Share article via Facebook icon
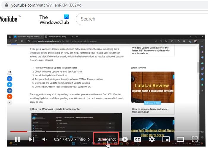The width and height of the screenshot is (208, 151). tap(10, 79)
